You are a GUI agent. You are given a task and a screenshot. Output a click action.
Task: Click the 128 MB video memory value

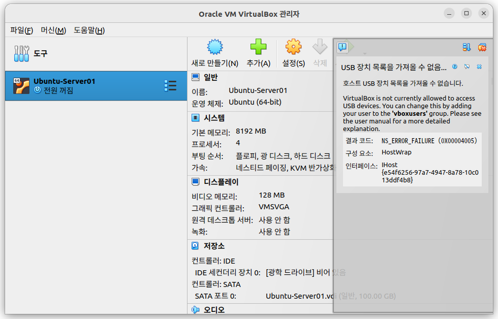point(271,195)
